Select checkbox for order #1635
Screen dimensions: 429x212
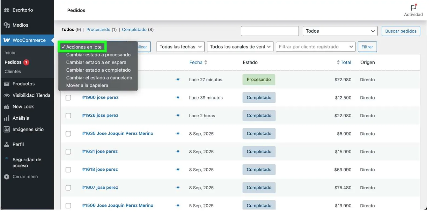point(68,134)
